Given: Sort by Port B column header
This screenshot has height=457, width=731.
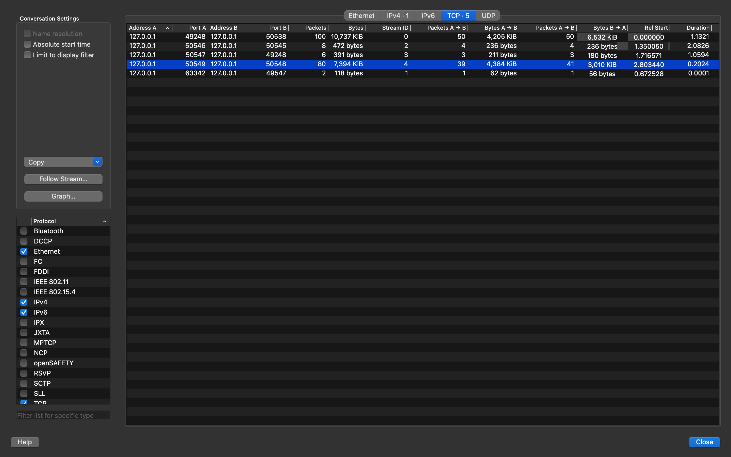Looking at the screenshot, I should [272, 28].
